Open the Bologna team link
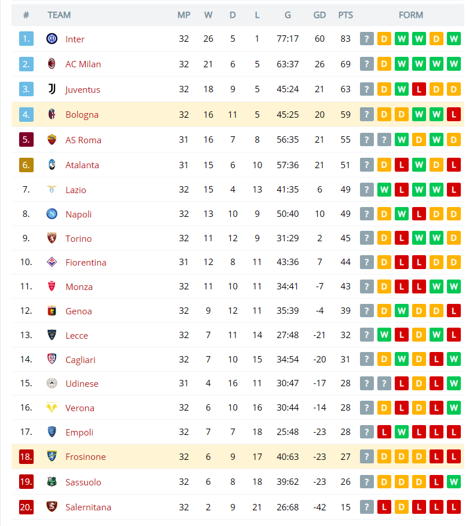 point(82,115)
